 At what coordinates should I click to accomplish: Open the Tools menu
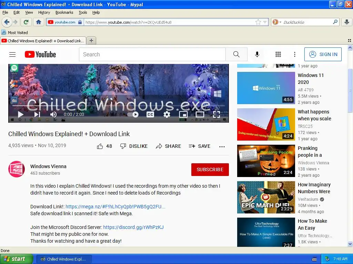83,12
